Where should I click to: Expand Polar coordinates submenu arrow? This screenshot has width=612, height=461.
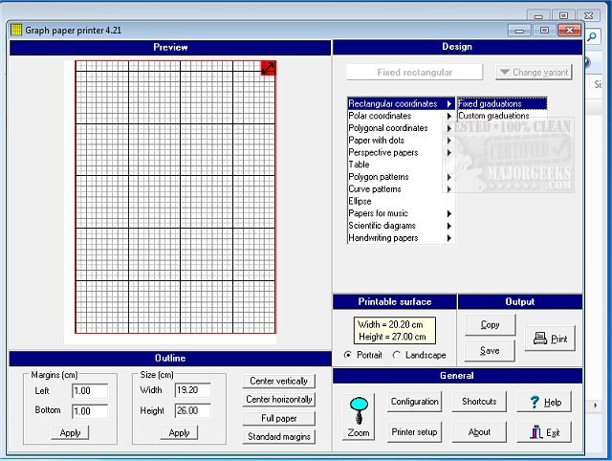(449, 116)
